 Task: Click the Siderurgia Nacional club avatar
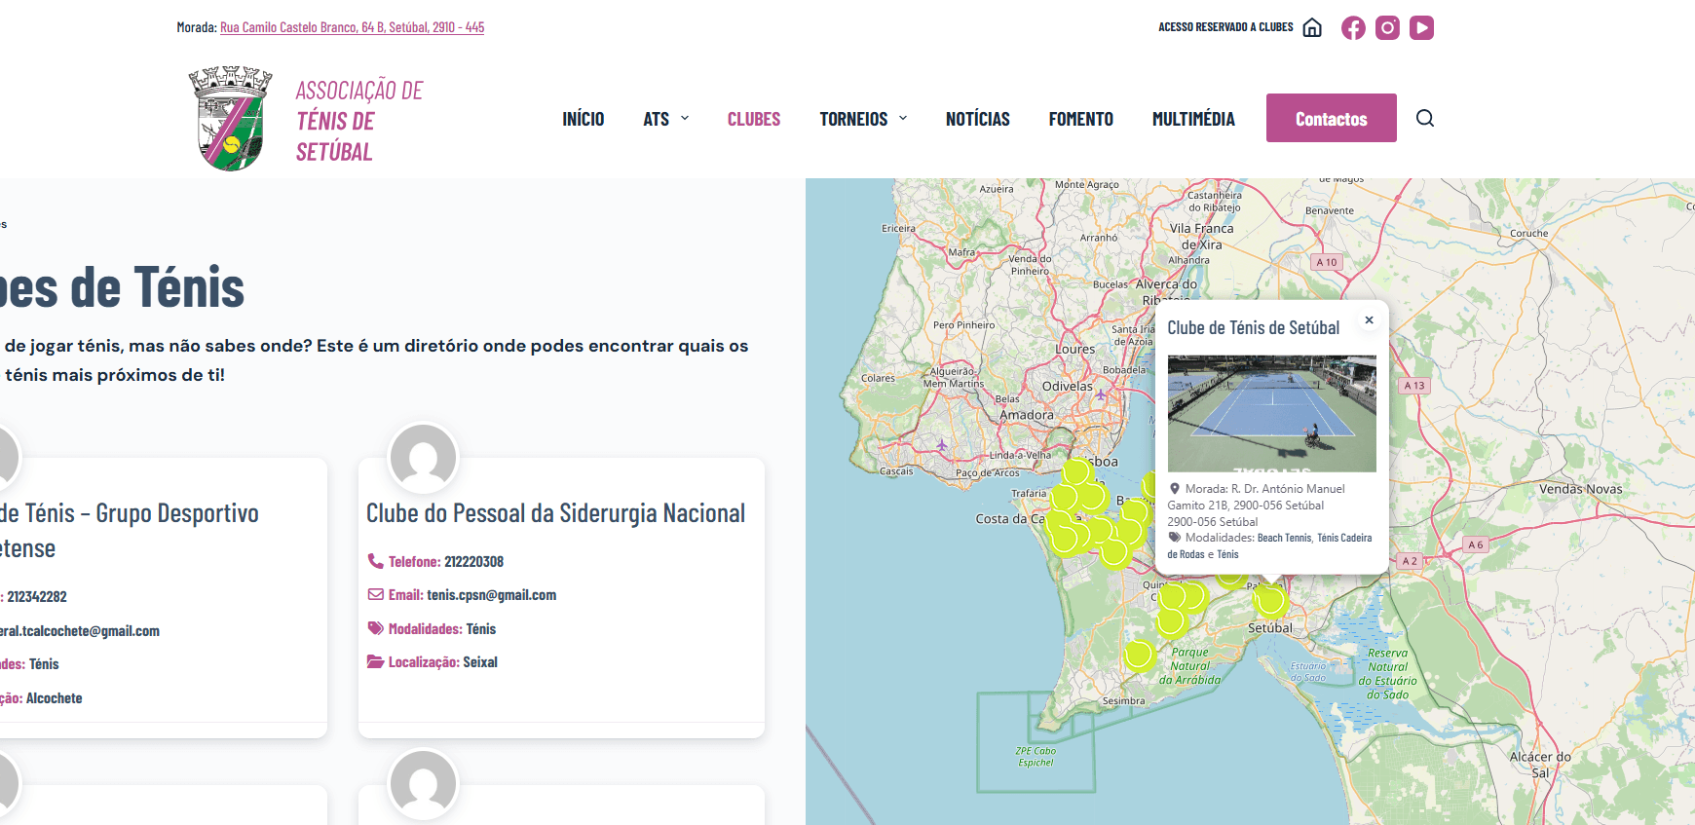pyautogui.click(x=423, y=458)
